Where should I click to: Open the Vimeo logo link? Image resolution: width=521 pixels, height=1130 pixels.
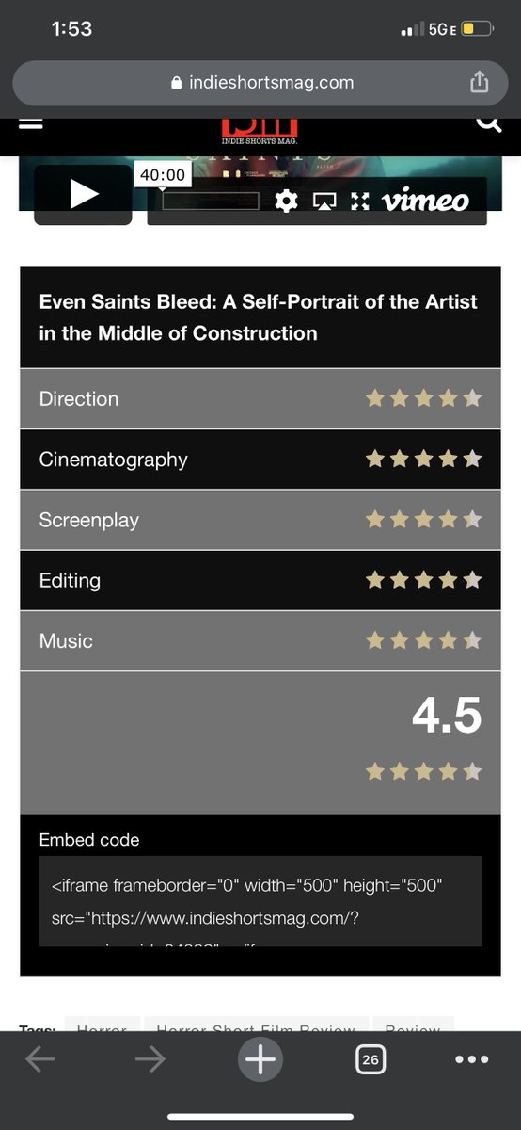tap(425, 200)
